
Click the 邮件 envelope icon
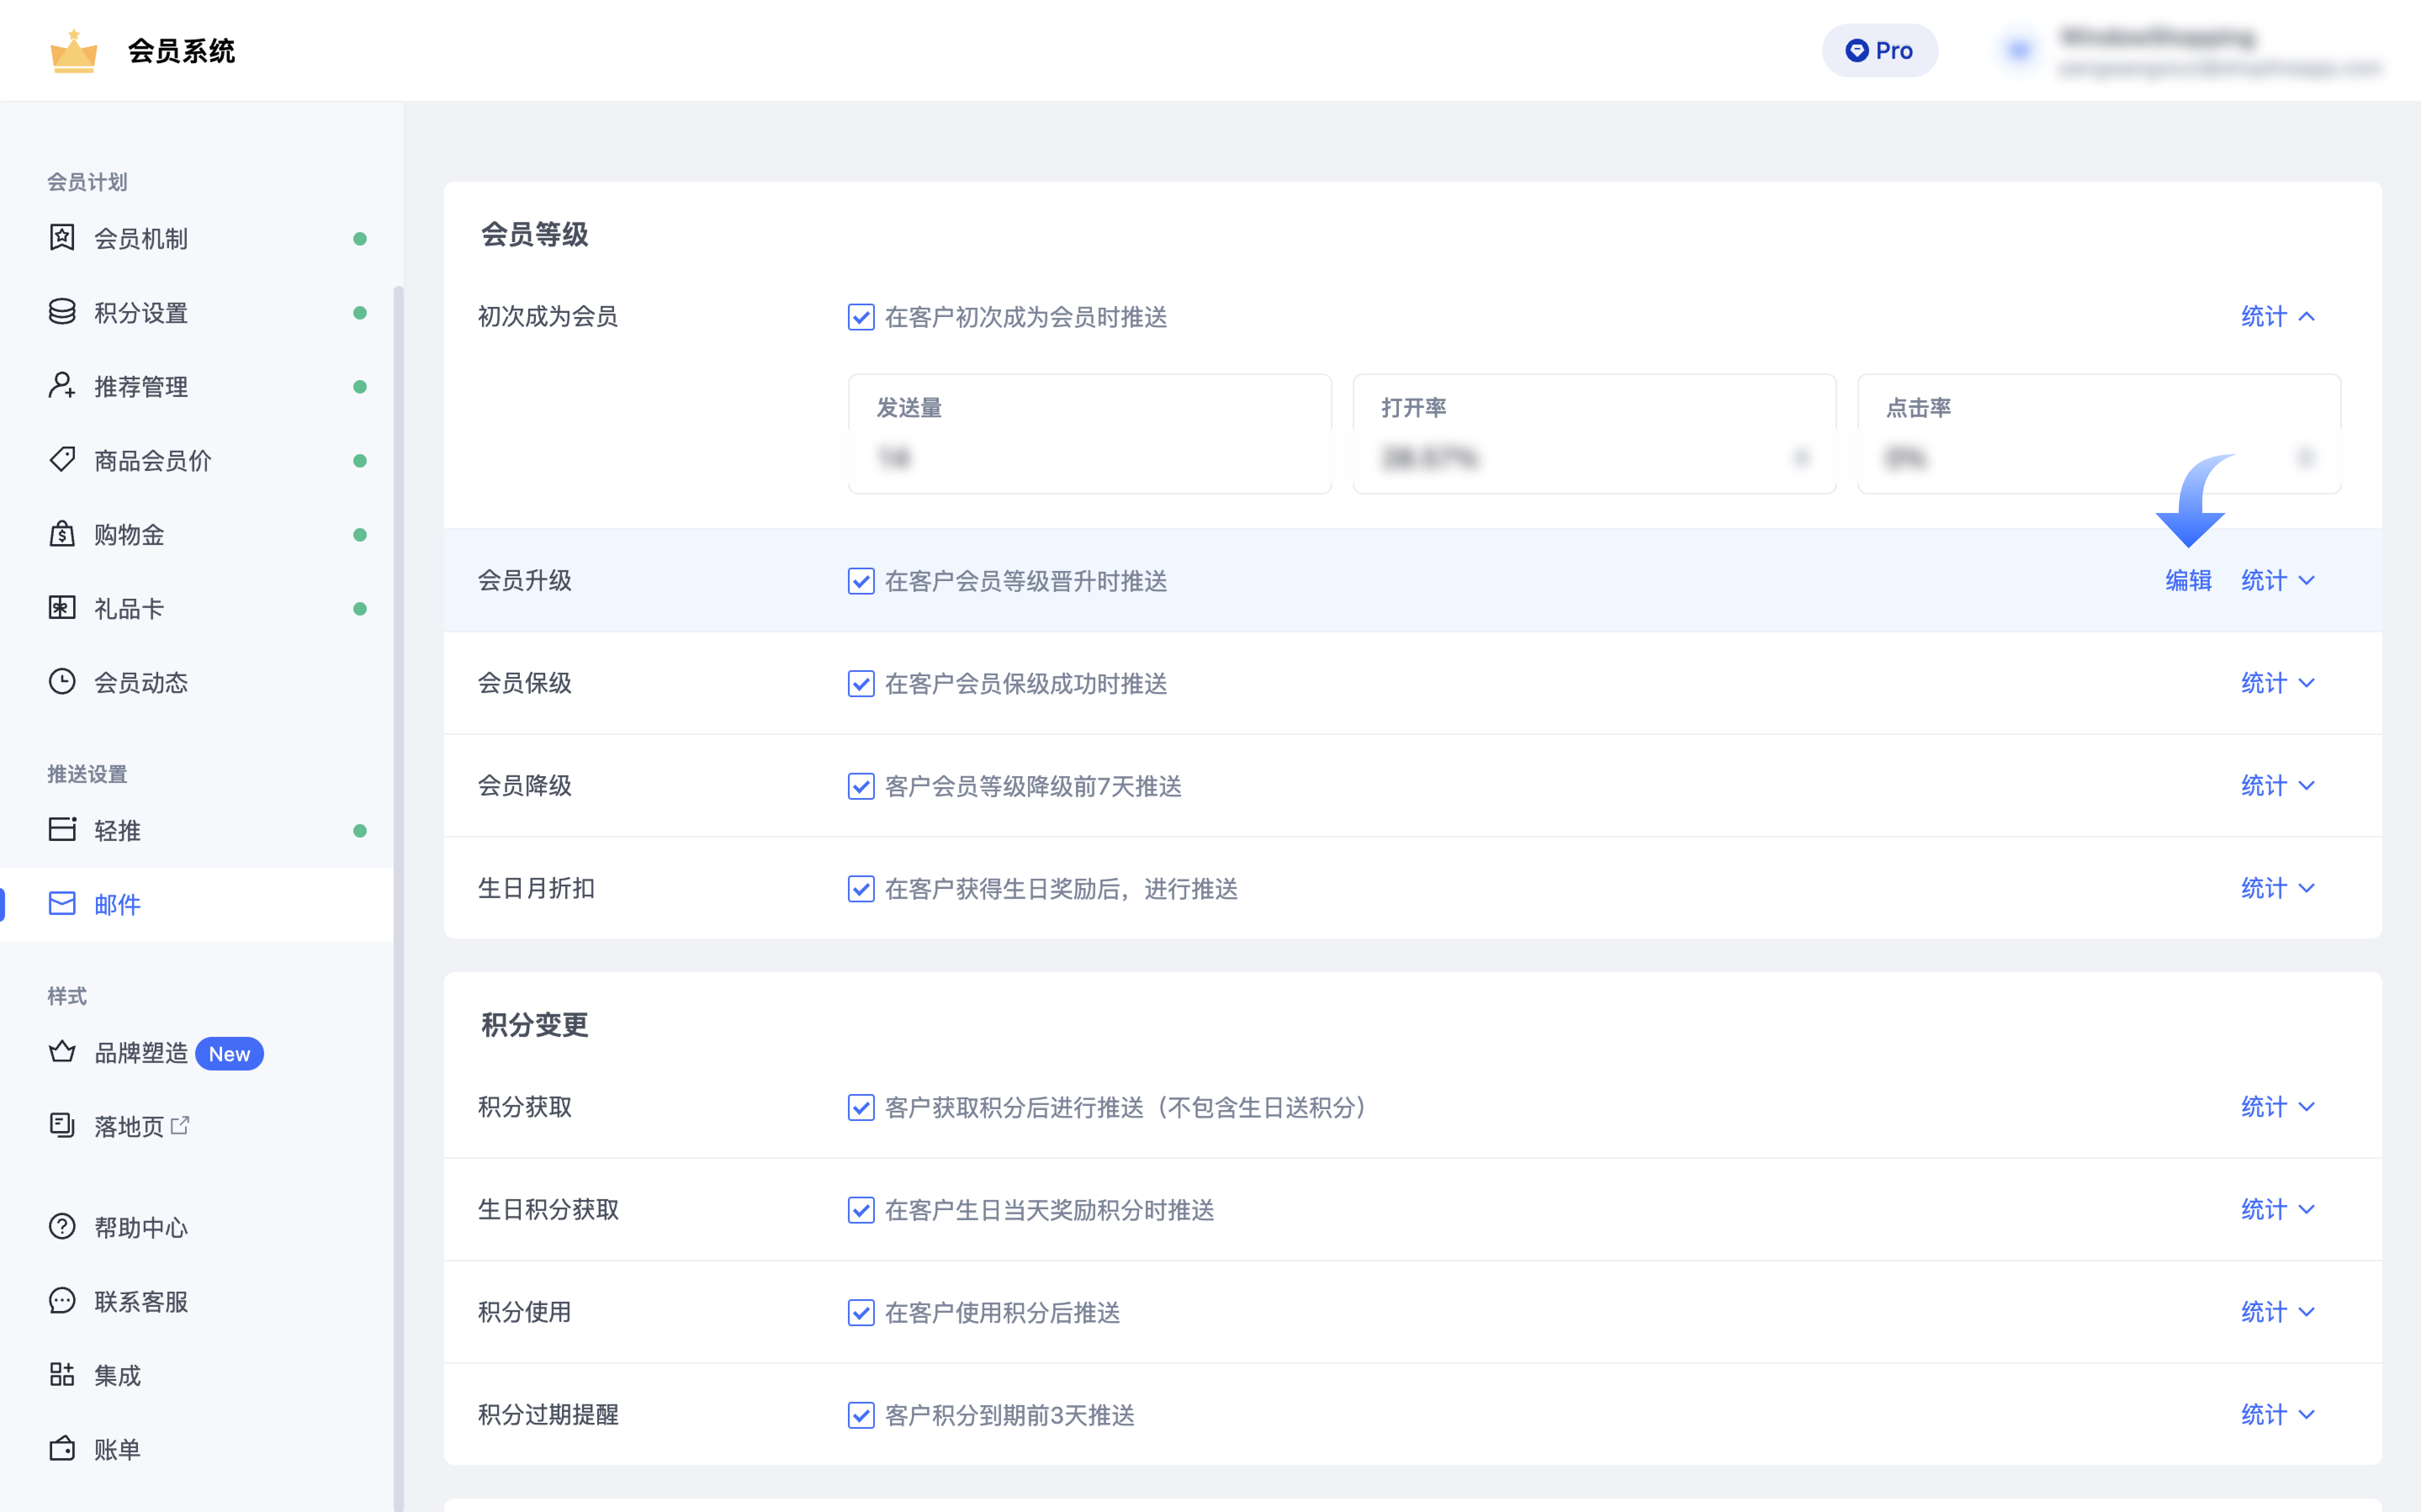[62, 904]
